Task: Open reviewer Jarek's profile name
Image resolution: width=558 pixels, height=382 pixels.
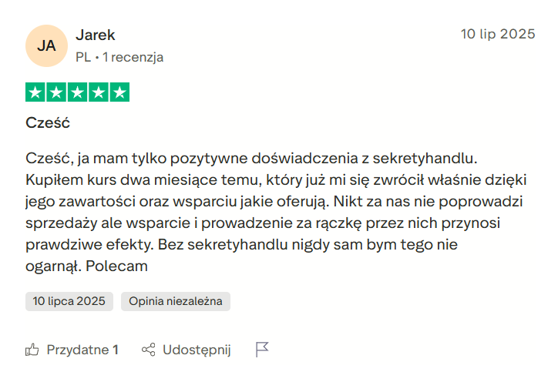Action: click(x=96, y=35)
